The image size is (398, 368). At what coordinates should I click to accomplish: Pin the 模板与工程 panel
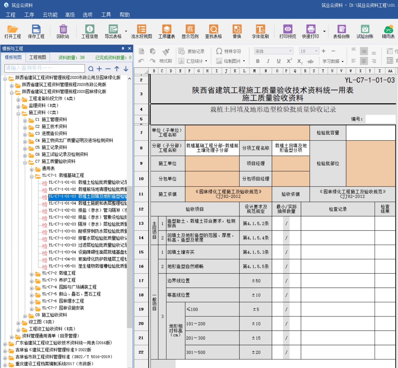pos(123,49)
